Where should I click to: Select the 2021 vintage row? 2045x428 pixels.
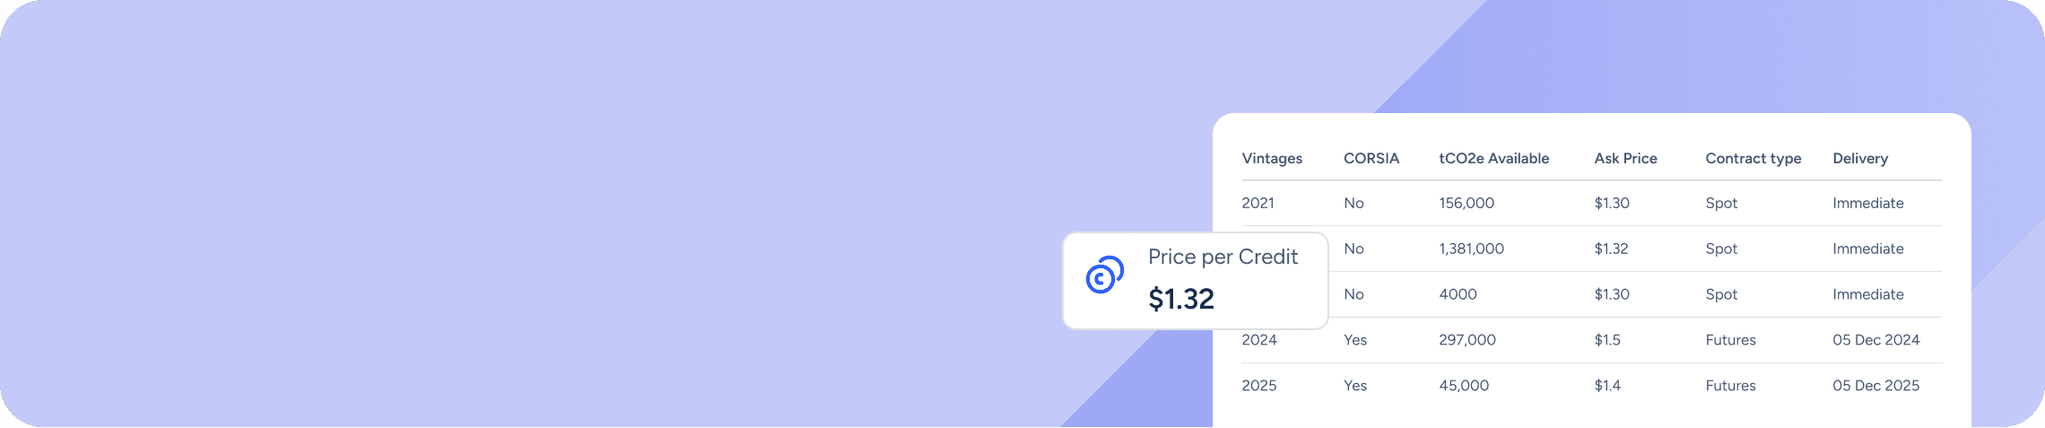pos(1257,204)
